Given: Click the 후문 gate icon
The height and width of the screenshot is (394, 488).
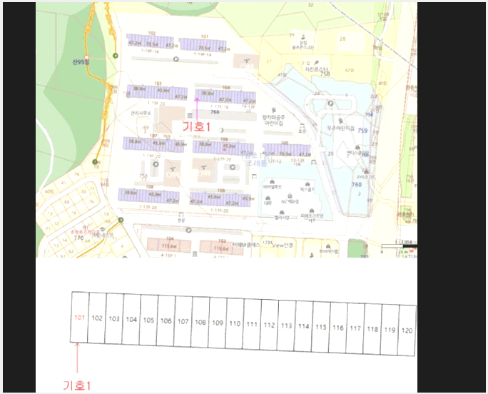Looking at the screenshot, I should [x=303, y=126].
